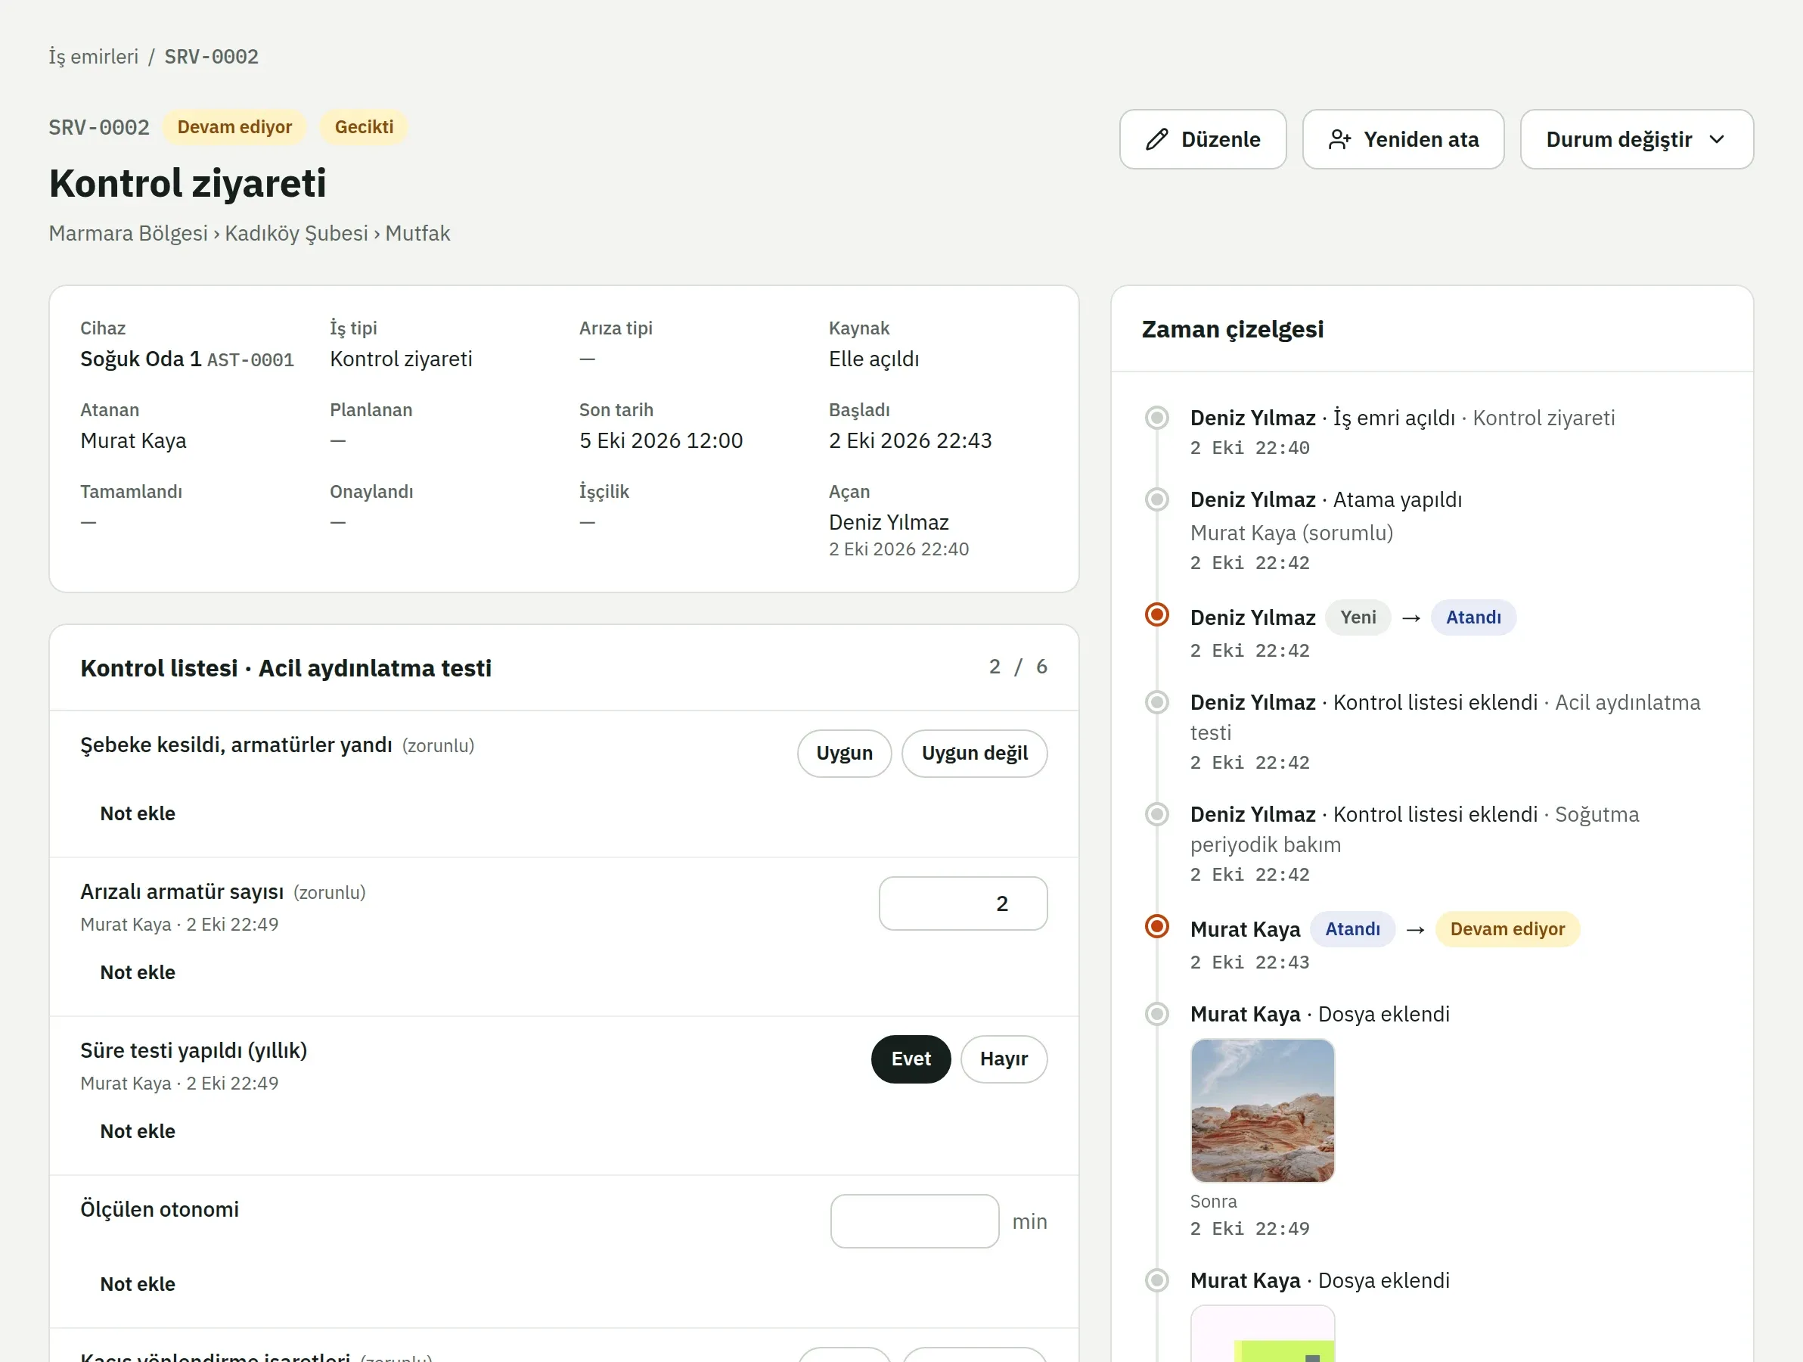Click the Yeniden ata button
This screenshot has width=1803, height=1362.
[1403, 139]
